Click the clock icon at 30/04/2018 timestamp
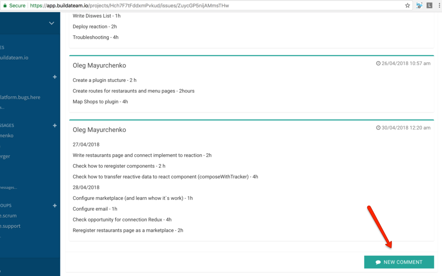 point(378,128)
